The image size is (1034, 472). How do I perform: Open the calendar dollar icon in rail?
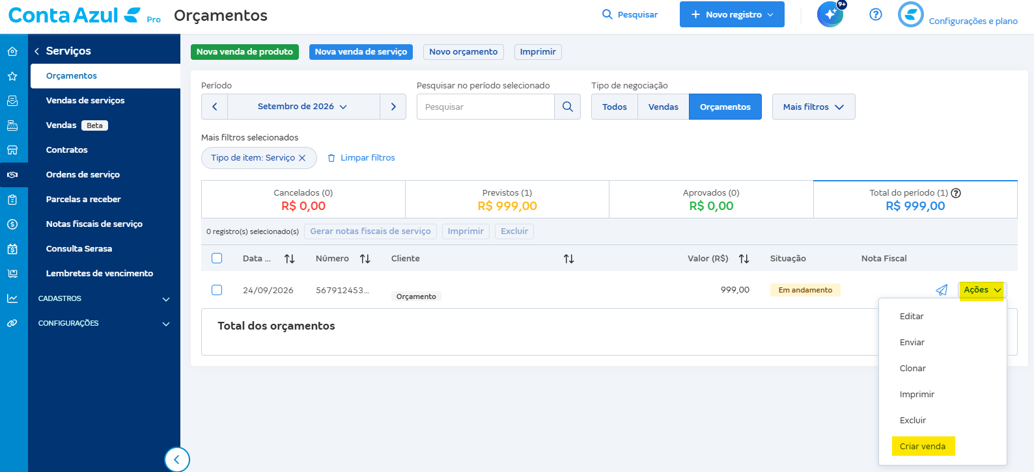12,249
